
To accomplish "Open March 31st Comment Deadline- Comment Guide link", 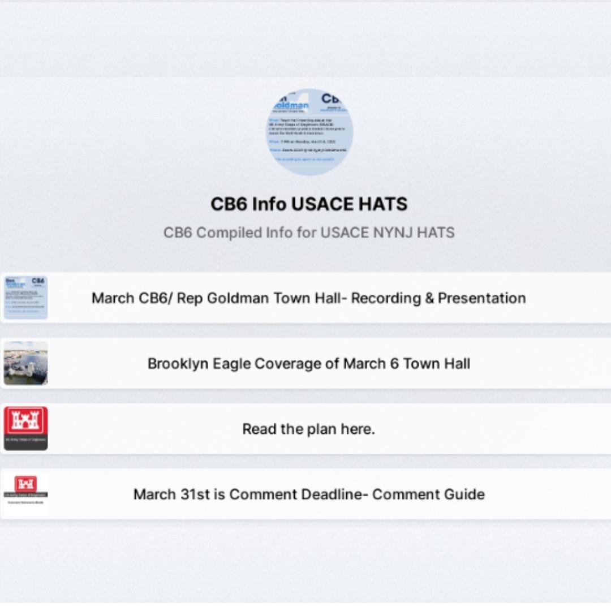I will pyautogui.click(x=305, y=494).
